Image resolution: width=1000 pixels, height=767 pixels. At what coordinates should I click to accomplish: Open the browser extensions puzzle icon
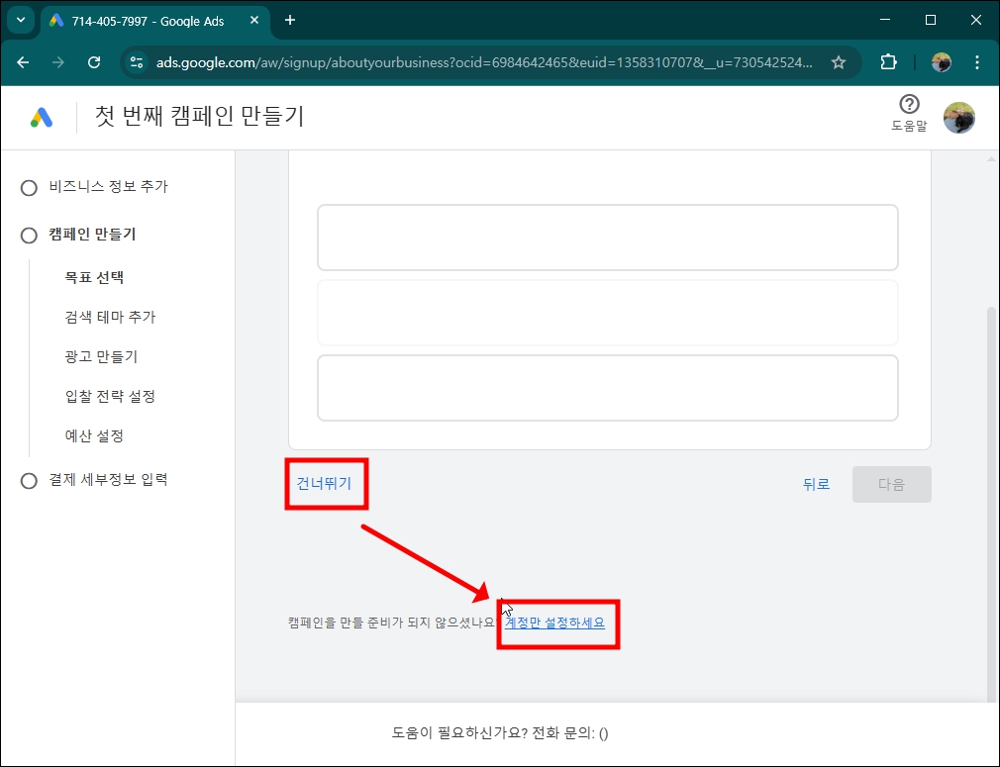pyautogui.click(x=888, y=61)
